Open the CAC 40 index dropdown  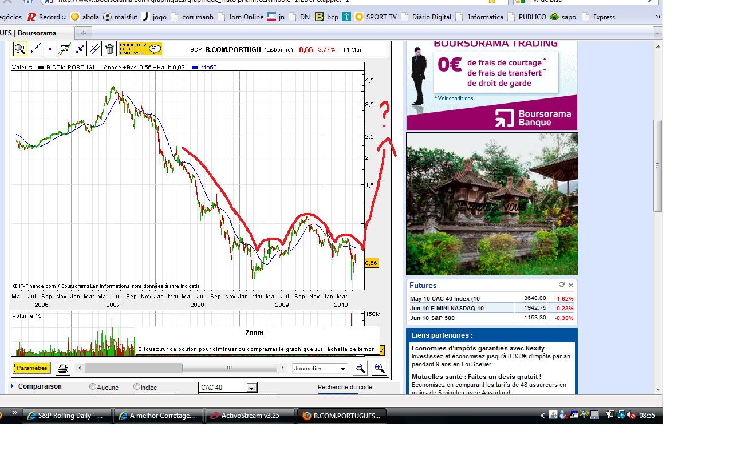(228, 388)
